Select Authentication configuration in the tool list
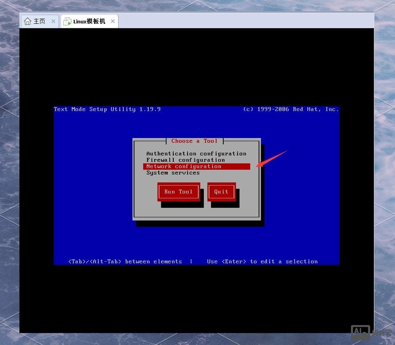 point(196,154)
